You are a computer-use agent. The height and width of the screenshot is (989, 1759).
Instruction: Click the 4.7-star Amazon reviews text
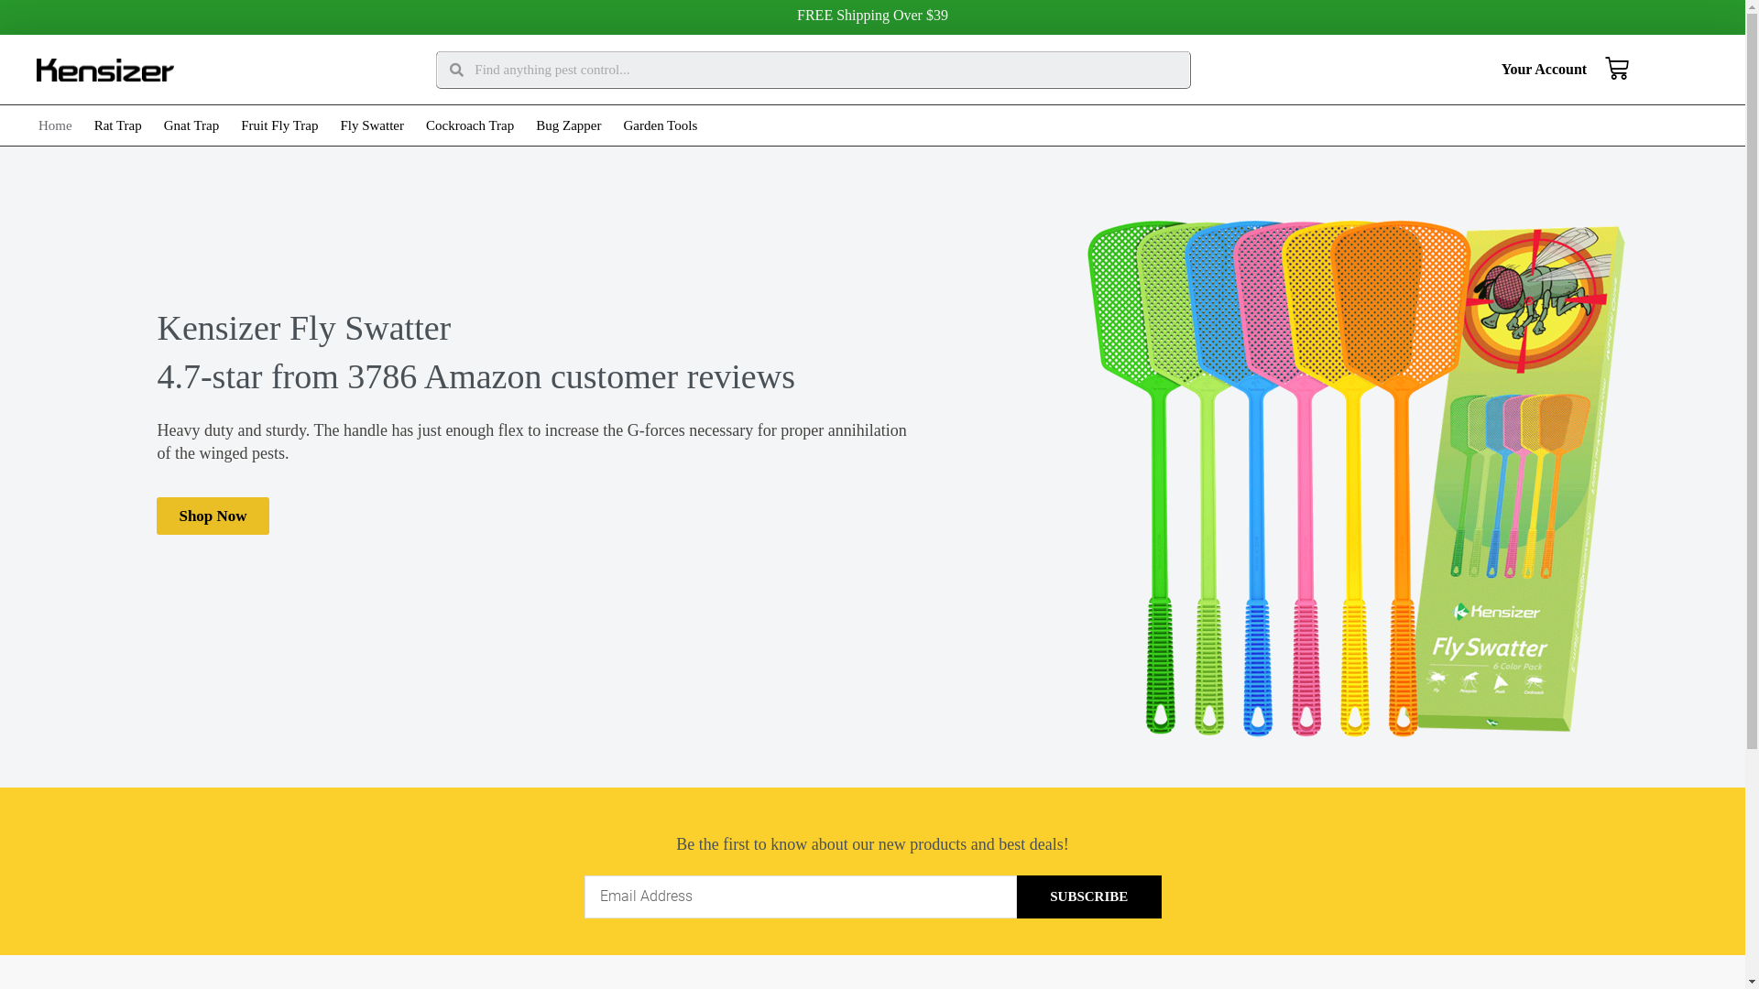tap(475, 376)
